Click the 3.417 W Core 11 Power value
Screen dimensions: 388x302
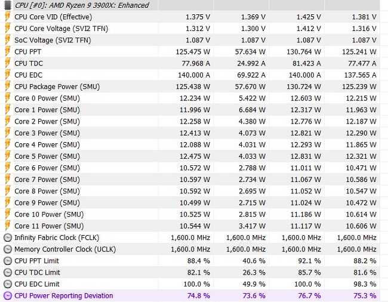coord(252,226)
